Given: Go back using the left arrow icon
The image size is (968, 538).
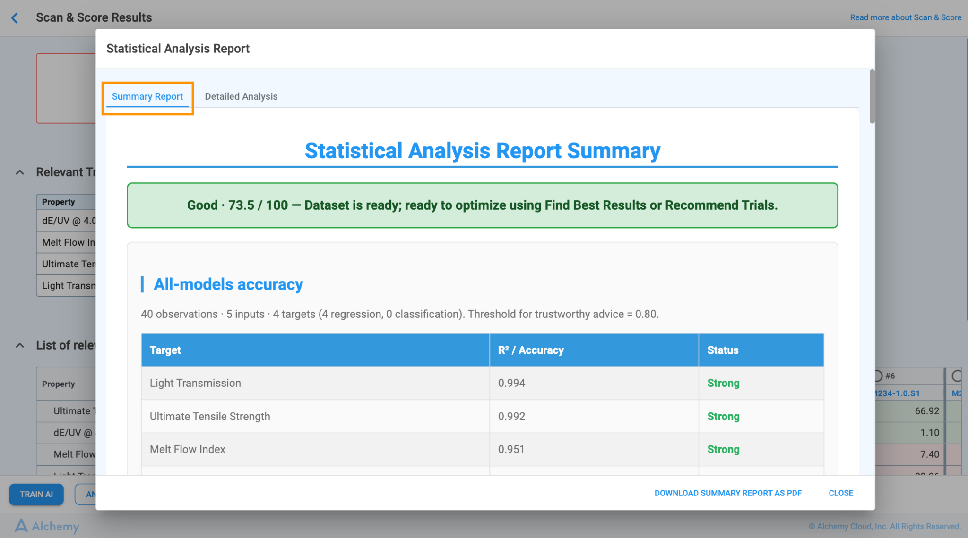Looking at the screenshot, I should pos(15,18).
